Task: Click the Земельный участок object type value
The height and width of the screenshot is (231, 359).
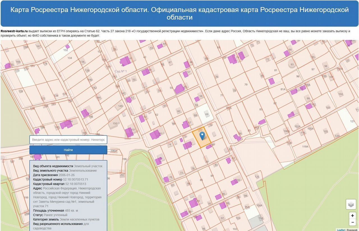Action: (88, 166)
